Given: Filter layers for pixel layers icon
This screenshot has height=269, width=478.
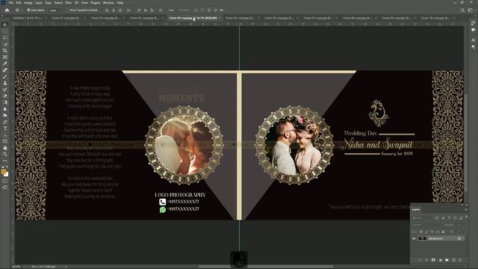Looking at the screenshot, I should click(437, 217).
